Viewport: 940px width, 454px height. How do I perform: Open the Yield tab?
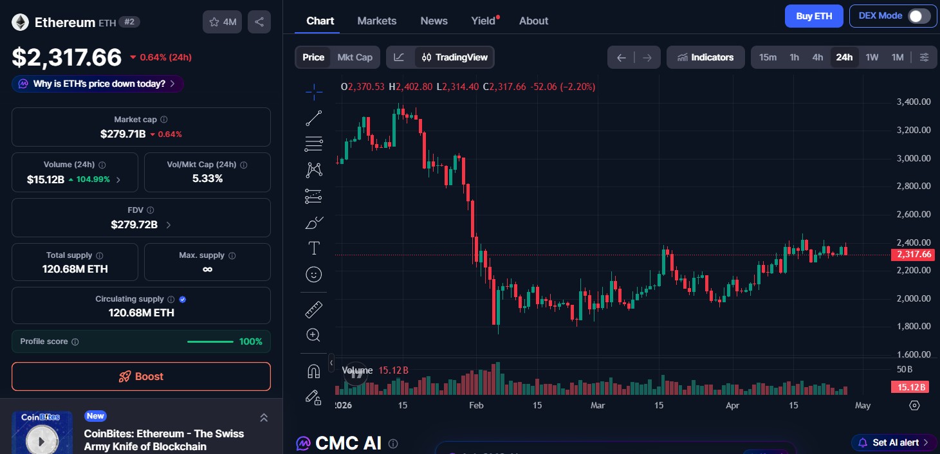(483, 21)
